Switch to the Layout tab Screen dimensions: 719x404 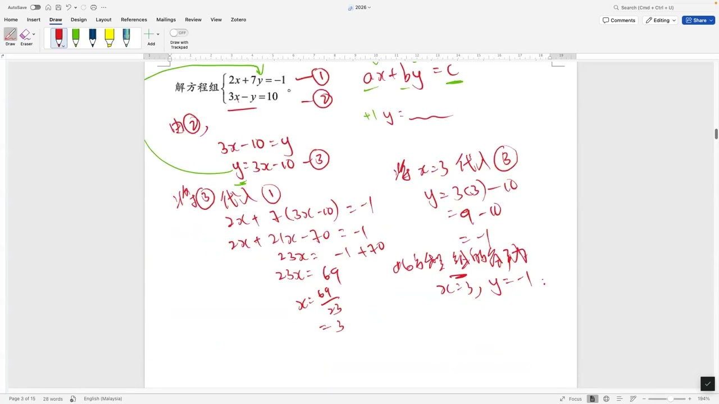[x=103, y=20]
